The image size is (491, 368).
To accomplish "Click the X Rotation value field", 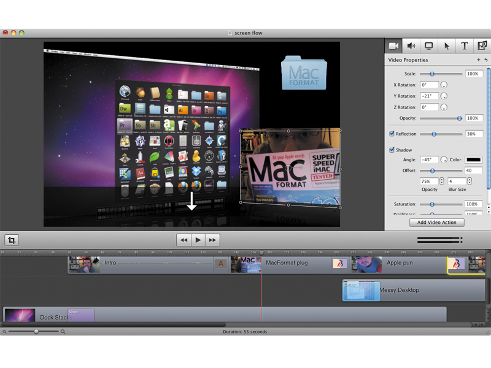I will click(429, 85).
